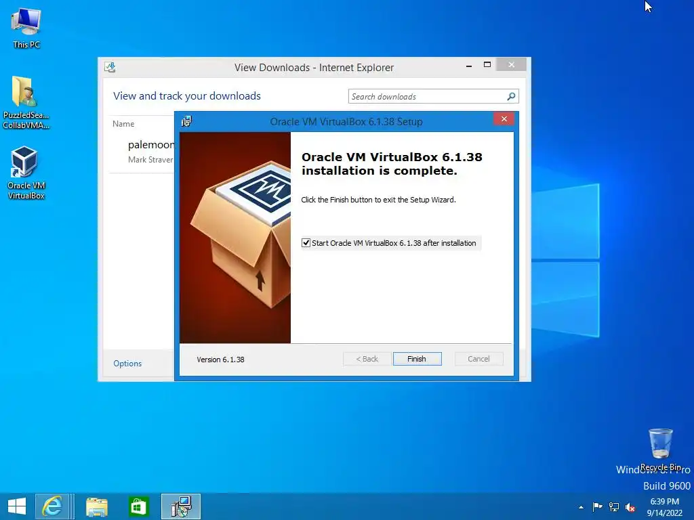Click Finish in the VirtualBox setup wizard
Image resolution: width=694 pixels, height=520 pixels.
pos(417,359)
